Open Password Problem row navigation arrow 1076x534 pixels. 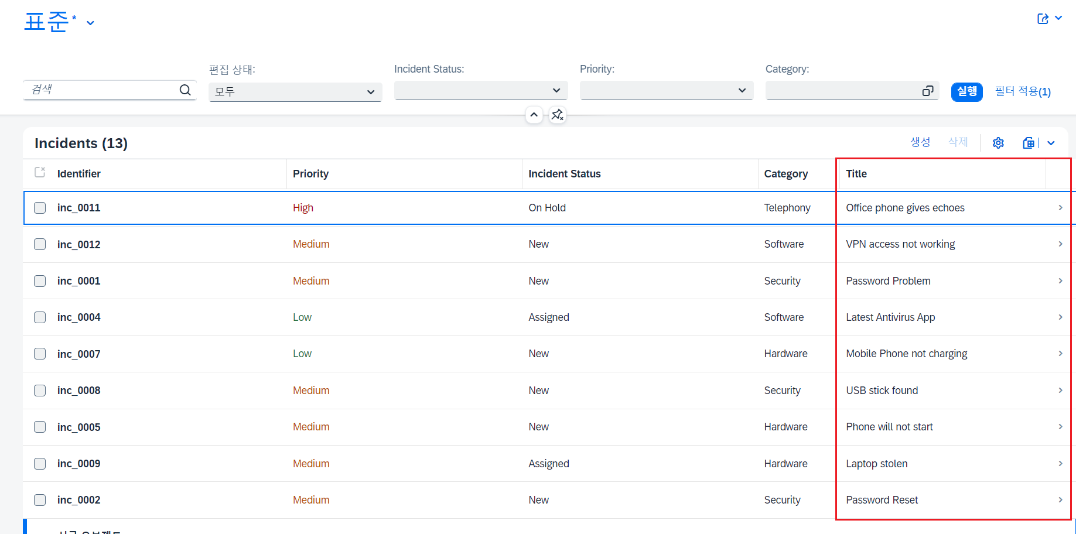coord(1060,281)
